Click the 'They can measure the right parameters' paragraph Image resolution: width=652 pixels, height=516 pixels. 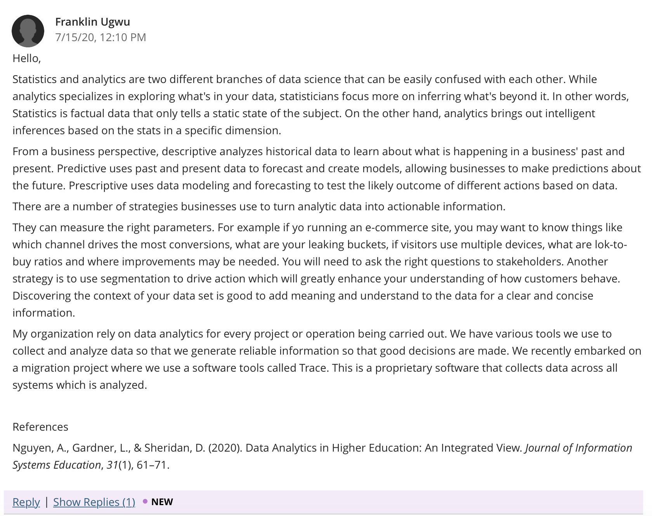pos(320,270)
